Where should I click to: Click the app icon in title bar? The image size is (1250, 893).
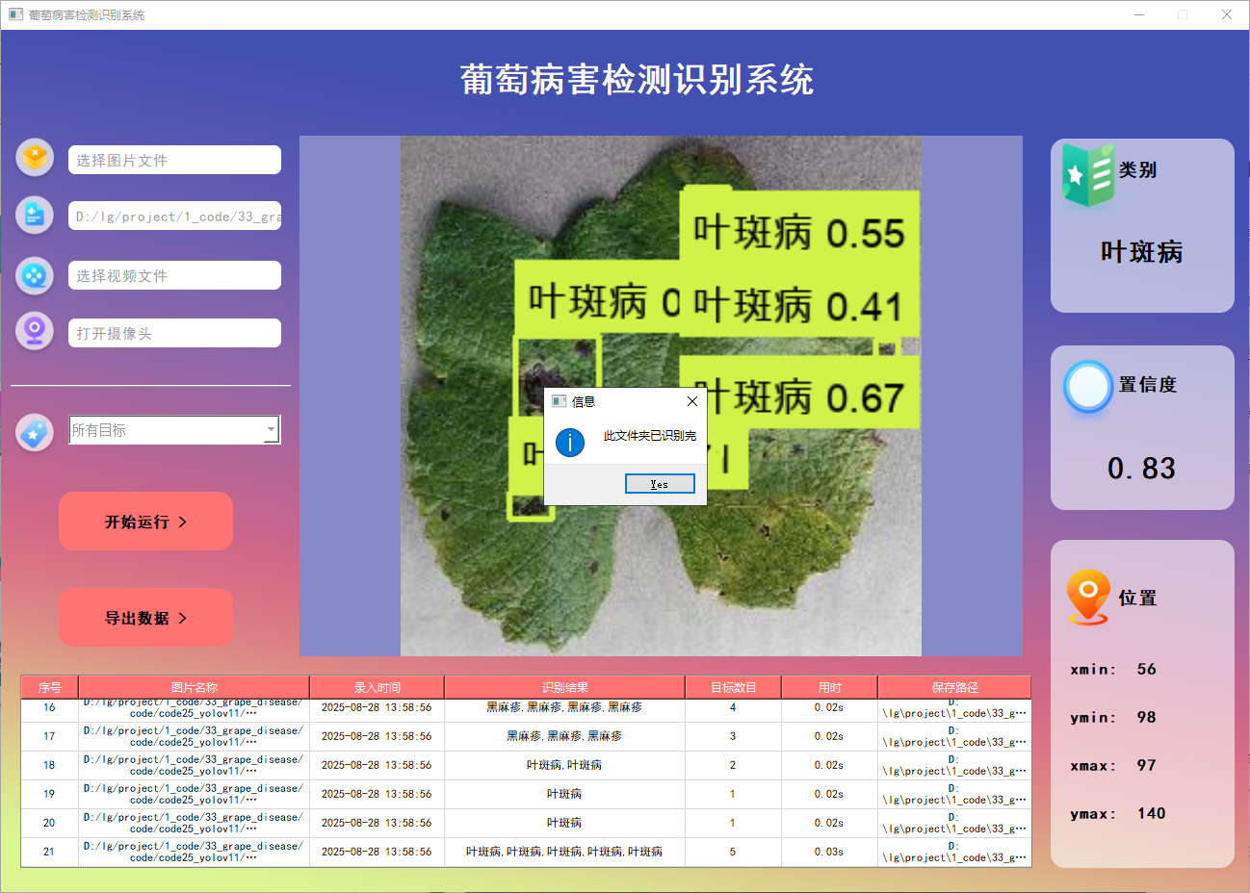pos(15,14)
